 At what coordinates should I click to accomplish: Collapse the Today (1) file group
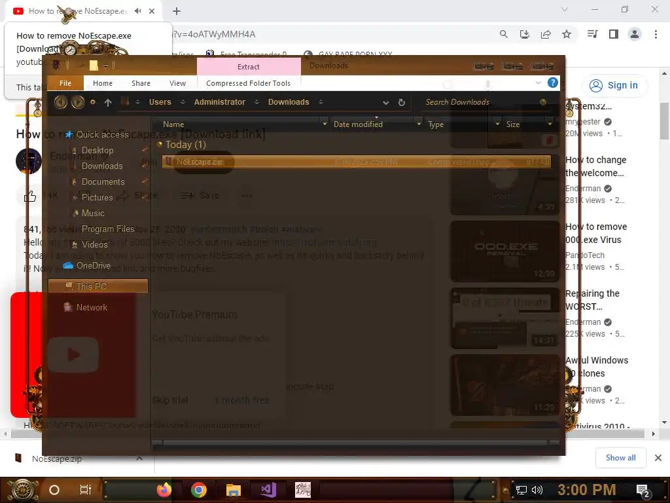[x=160, y=144]
